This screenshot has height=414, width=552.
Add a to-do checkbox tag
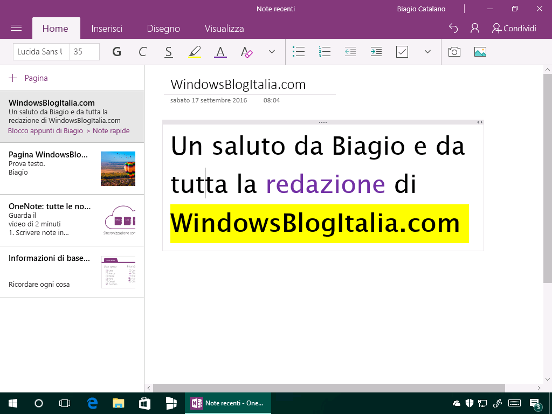[402, 52]
